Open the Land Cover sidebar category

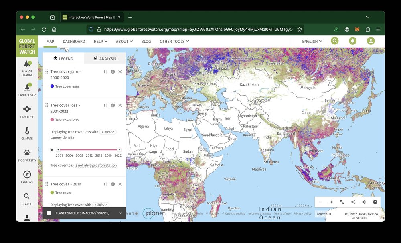tap(27, 90)
